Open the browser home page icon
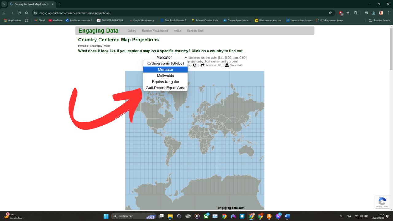393x221 pixels. click(x=27, y=13)
